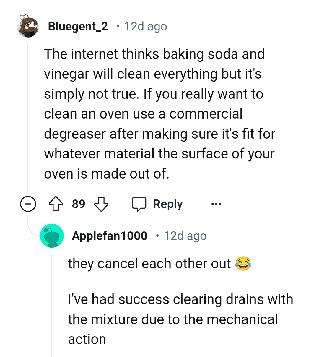
Task: Visit the Applefan1000 user profile link
Action: 110,236
